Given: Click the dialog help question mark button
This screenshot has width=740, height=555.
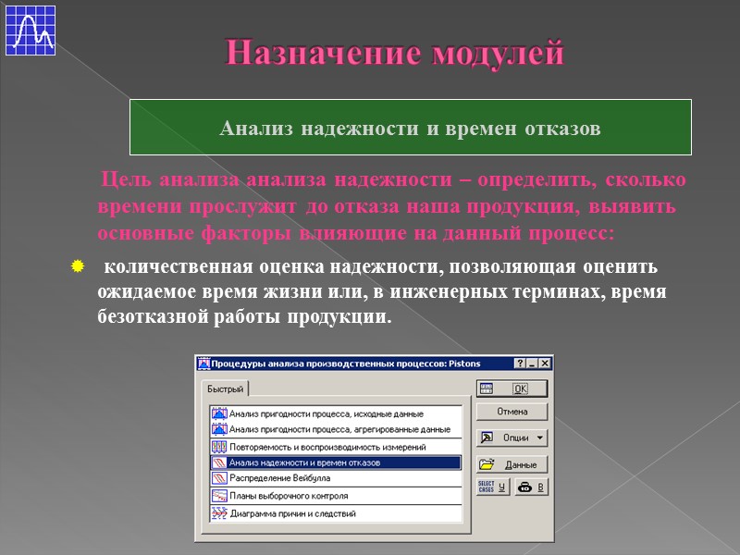Looking at the screenshot, I should 519,361.
